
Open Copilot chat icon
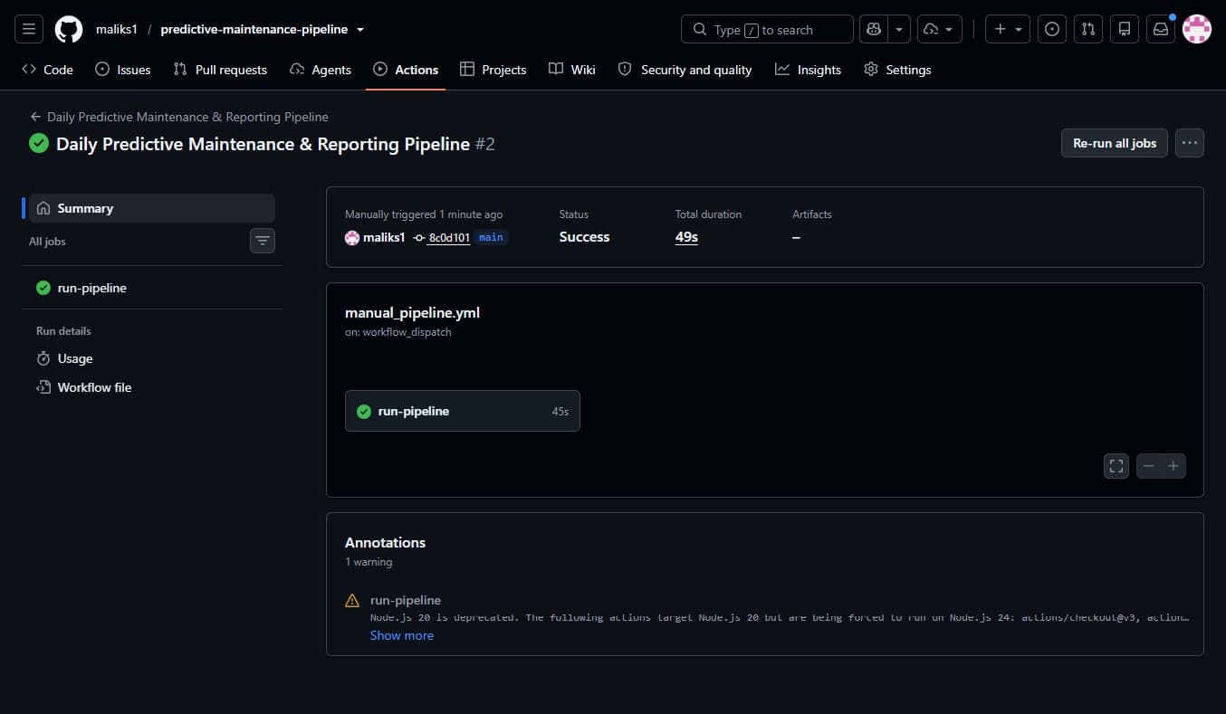point(874,29)
